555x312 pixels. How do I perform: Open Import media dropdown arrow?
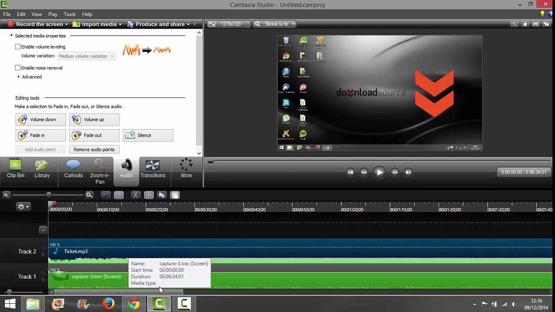120,24
